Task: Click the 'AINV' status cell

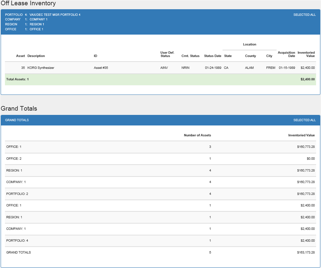Action: 164,68
